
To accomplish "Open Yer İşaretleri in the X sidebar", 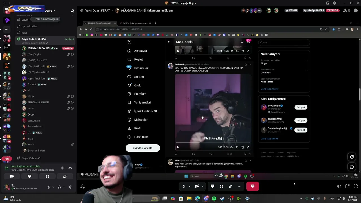I will 139,102.
